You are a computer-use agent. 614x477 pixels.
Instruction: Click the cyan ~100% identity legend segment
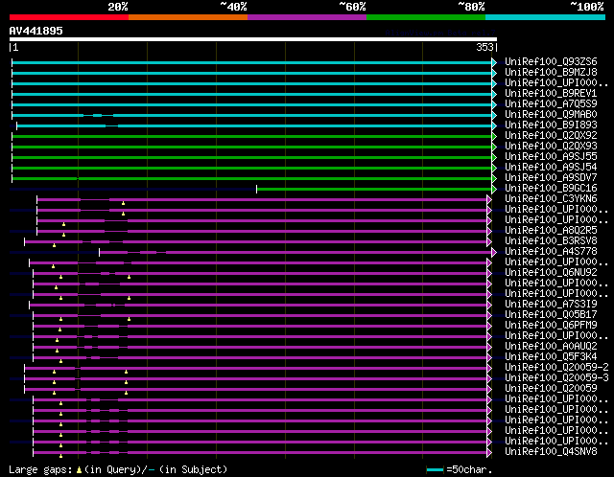point(546,17)
